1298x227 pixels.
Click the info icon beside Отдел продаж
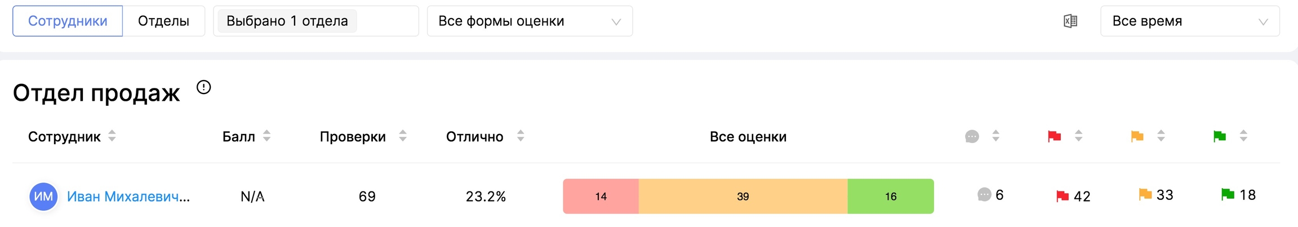coord(203,87)
